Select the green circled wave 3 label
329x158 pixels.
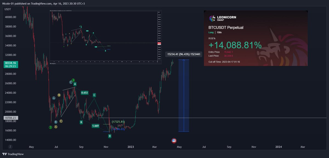[x=50, y=127]
